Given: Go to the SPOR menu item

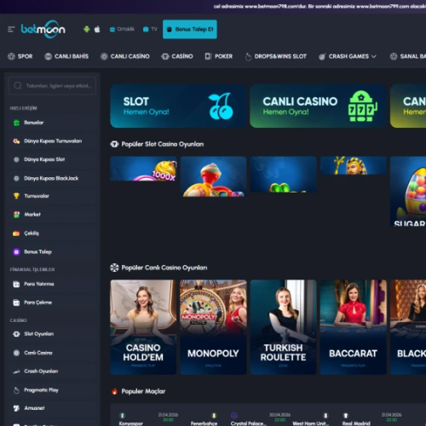Looking at the screenshot, I should (20, 56).
